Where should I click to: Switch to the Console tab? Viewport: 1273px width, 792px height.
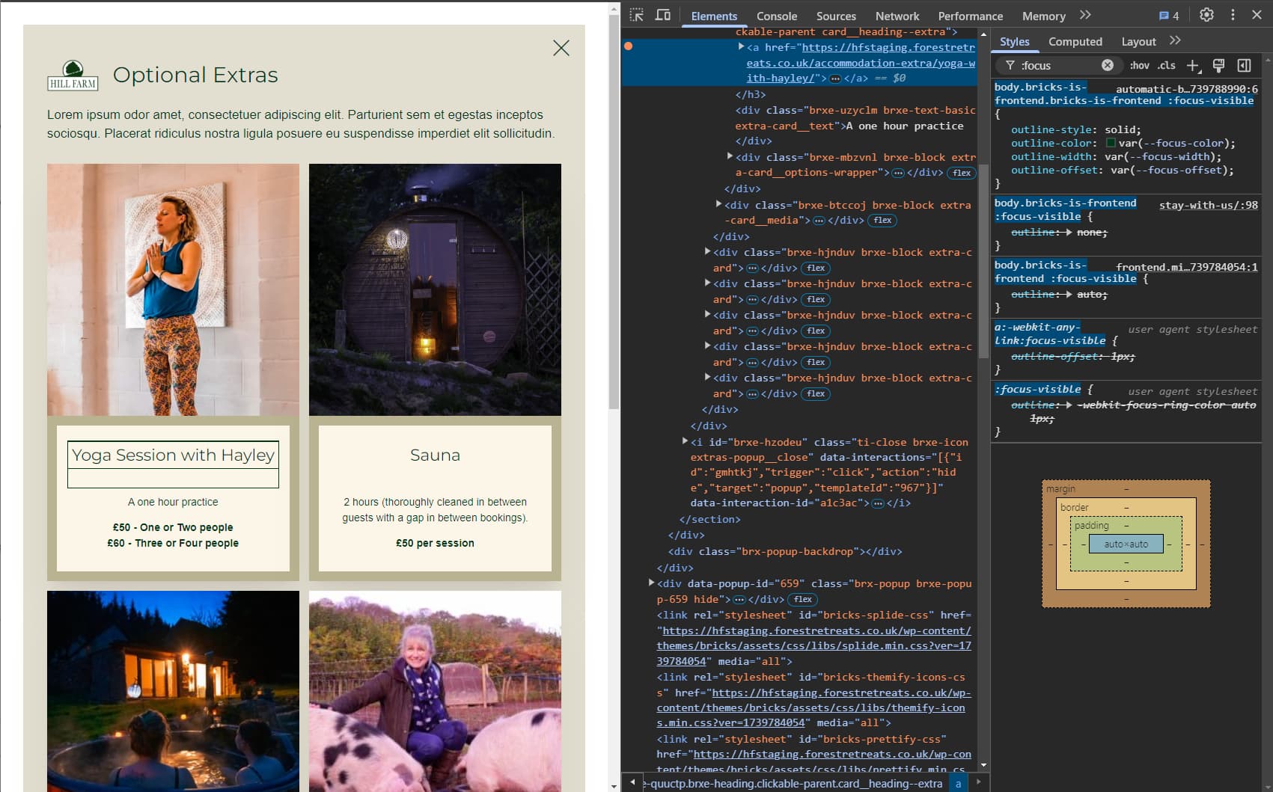pos(776,16)
